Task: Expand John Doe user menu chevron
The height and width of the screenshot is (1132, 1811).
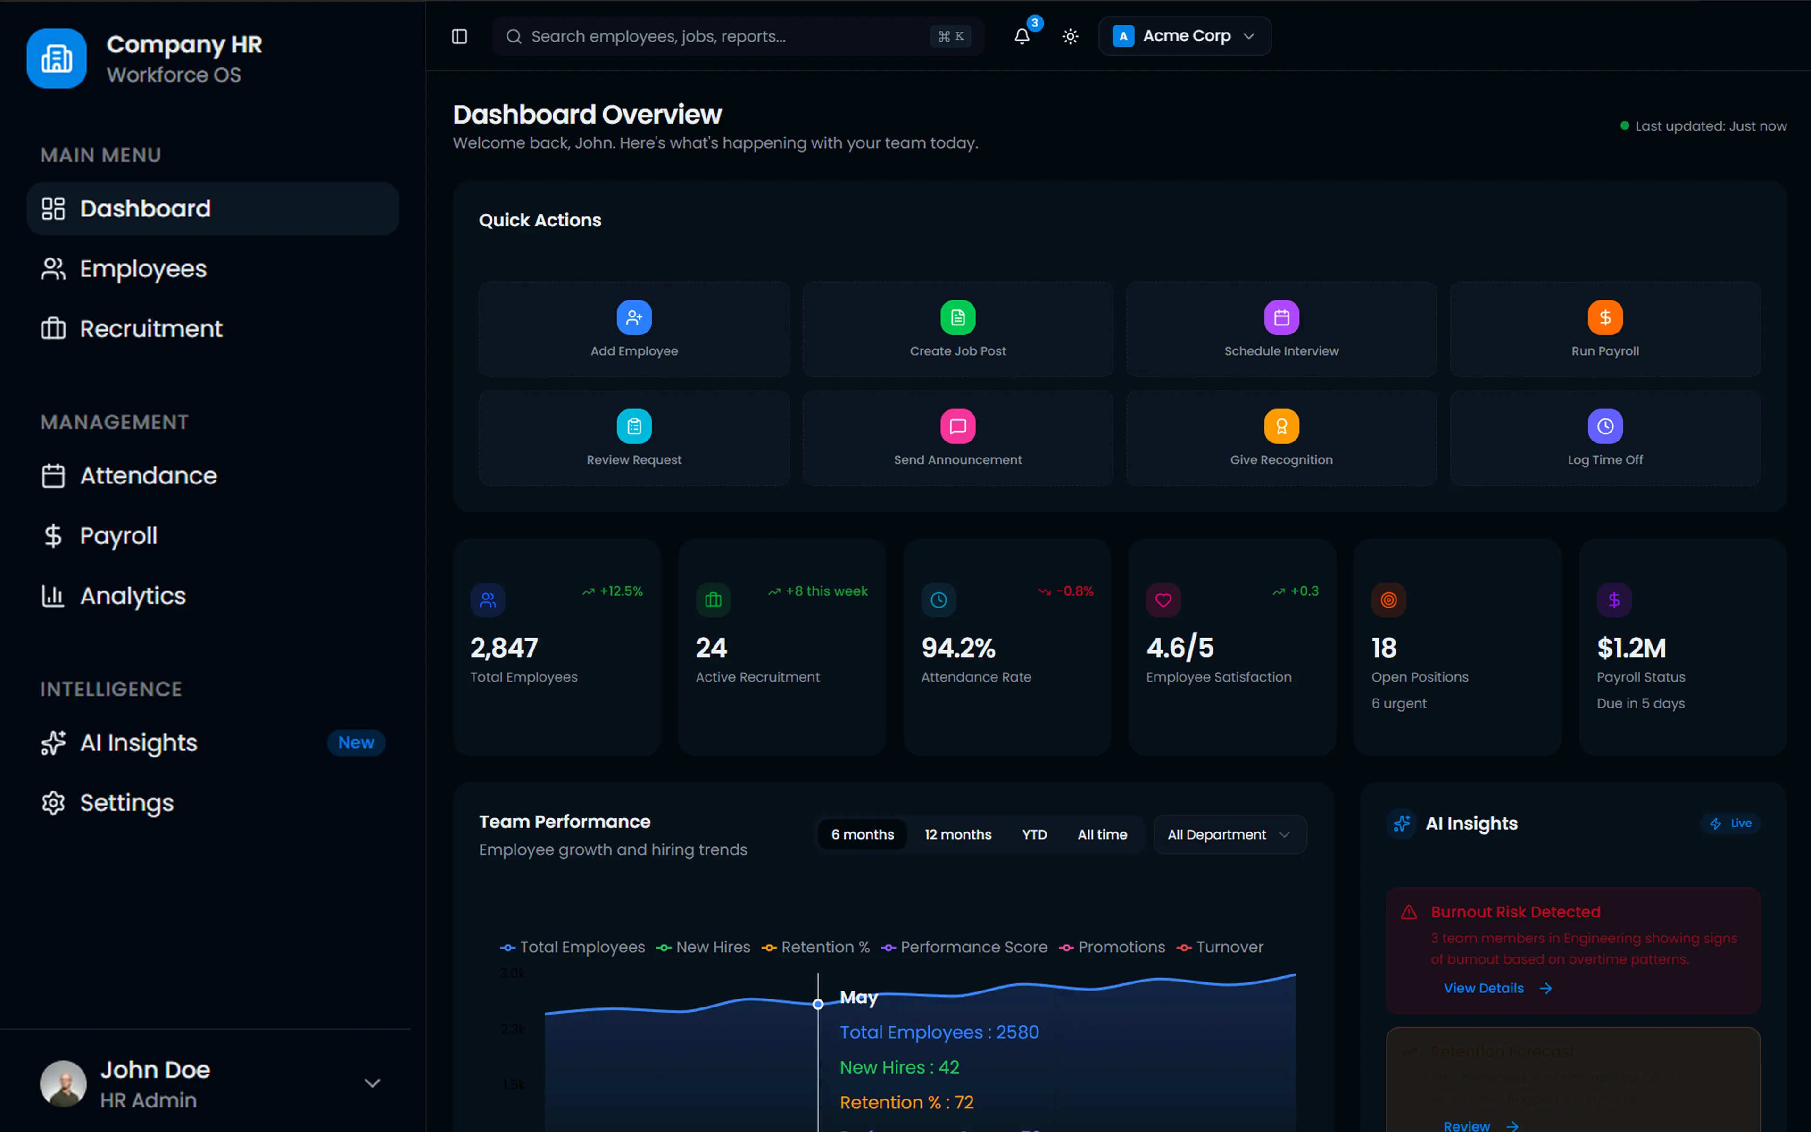Action: pyautogui.click(x=372, y=1083)
